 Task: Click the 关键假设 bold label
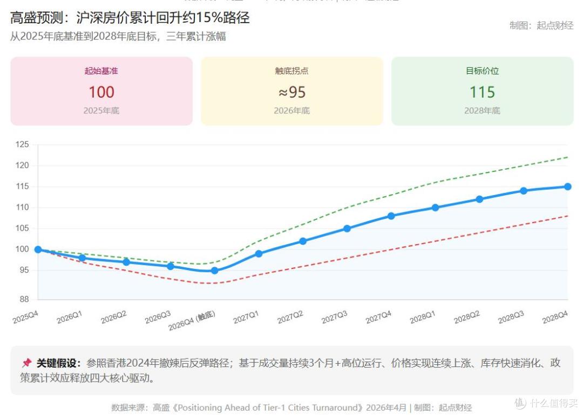point(59,363)
